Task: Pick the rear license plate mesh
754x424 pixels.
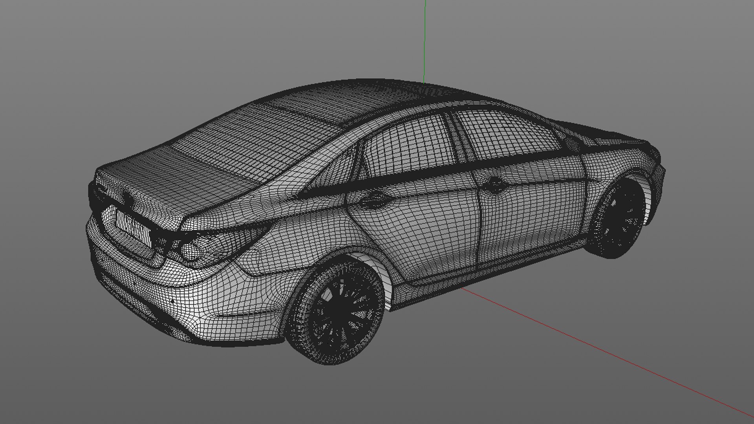Action: click(x=133, y=228)
